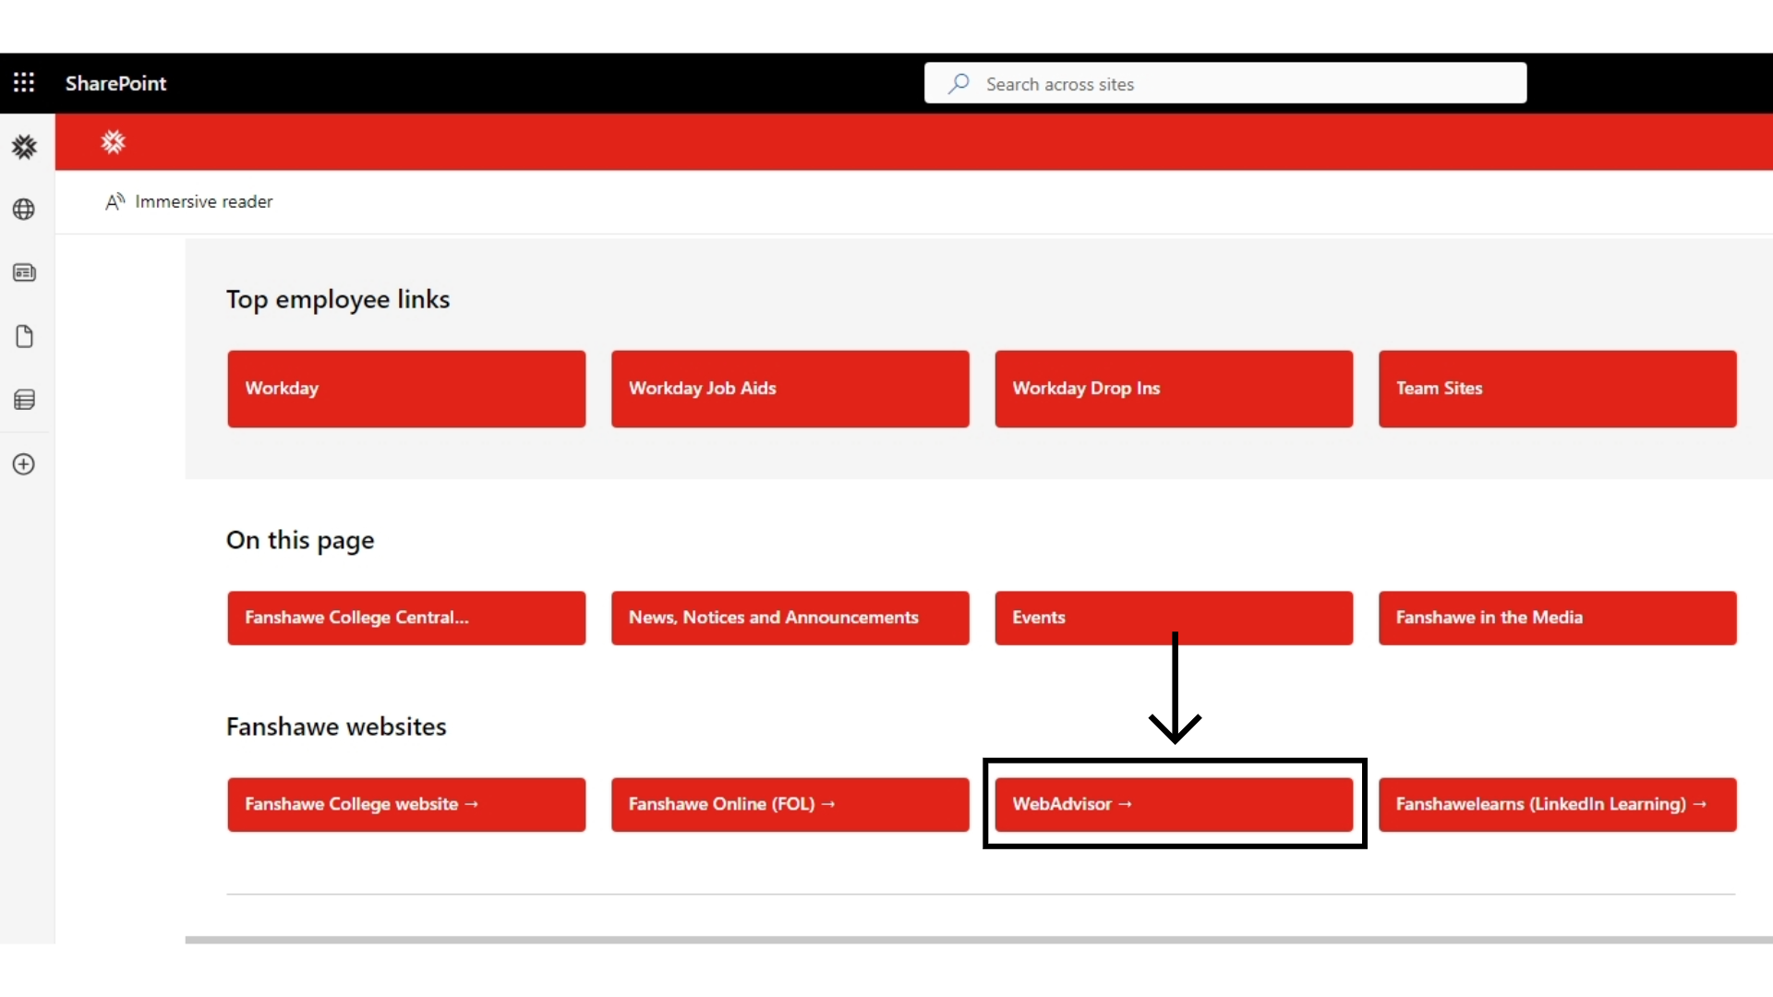Screen dimensions: 1773x997
Task: Open Workday Job Aids tile
Action: click(x=790, y=389)
